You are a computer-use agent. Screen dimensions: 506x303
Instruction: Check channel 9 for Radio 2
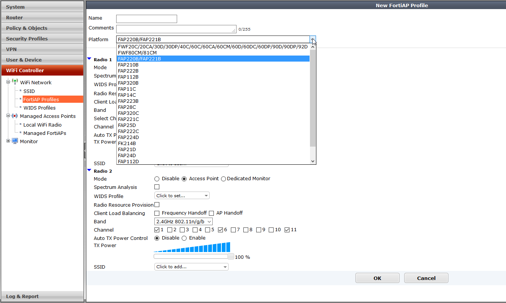[259, 230]
